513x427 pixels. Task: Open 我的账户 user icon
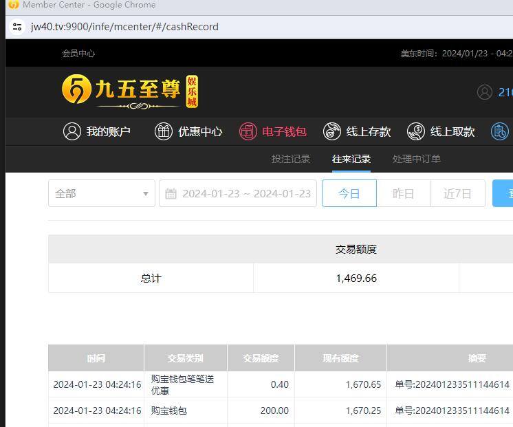point(72,131)
